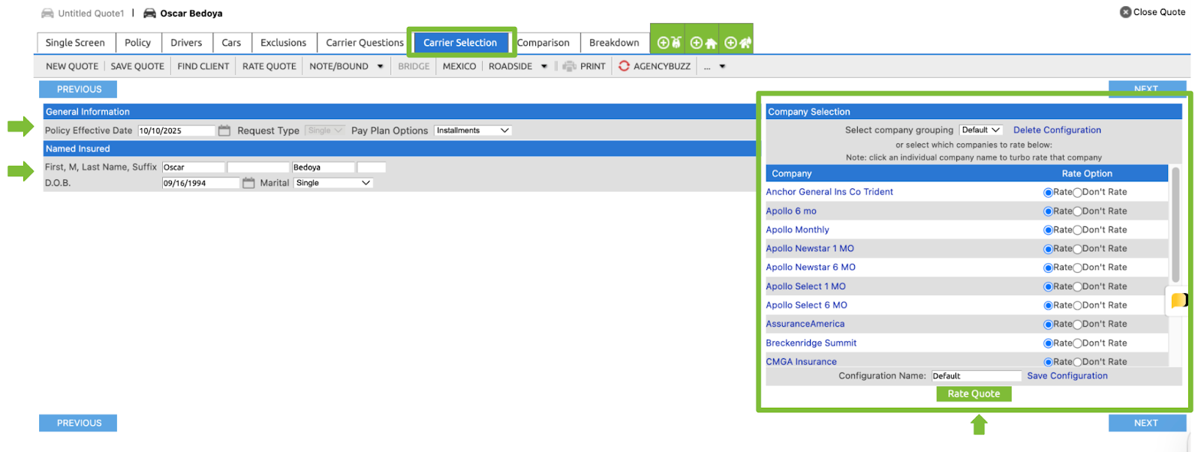Switch to the Drivers tab

click(186, 43)
